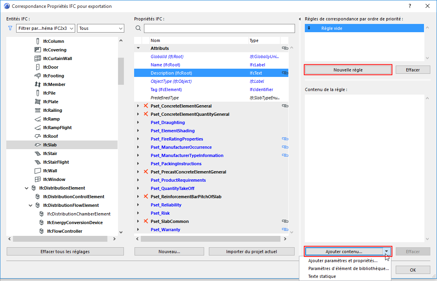The image size is (437, 281).
Task: Select 'PredefinedType' attribute row
Action: coord(211,98)
